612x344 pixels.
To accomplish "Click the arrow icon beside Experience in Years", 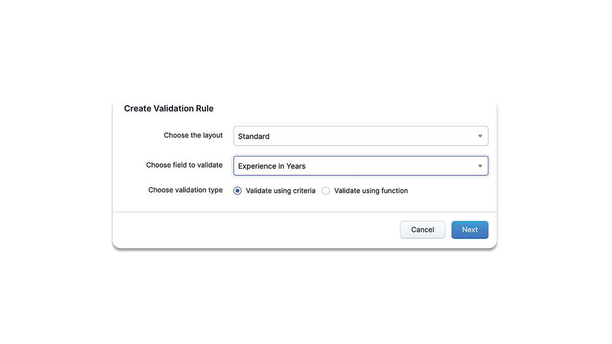I will [x=480, y=166].
